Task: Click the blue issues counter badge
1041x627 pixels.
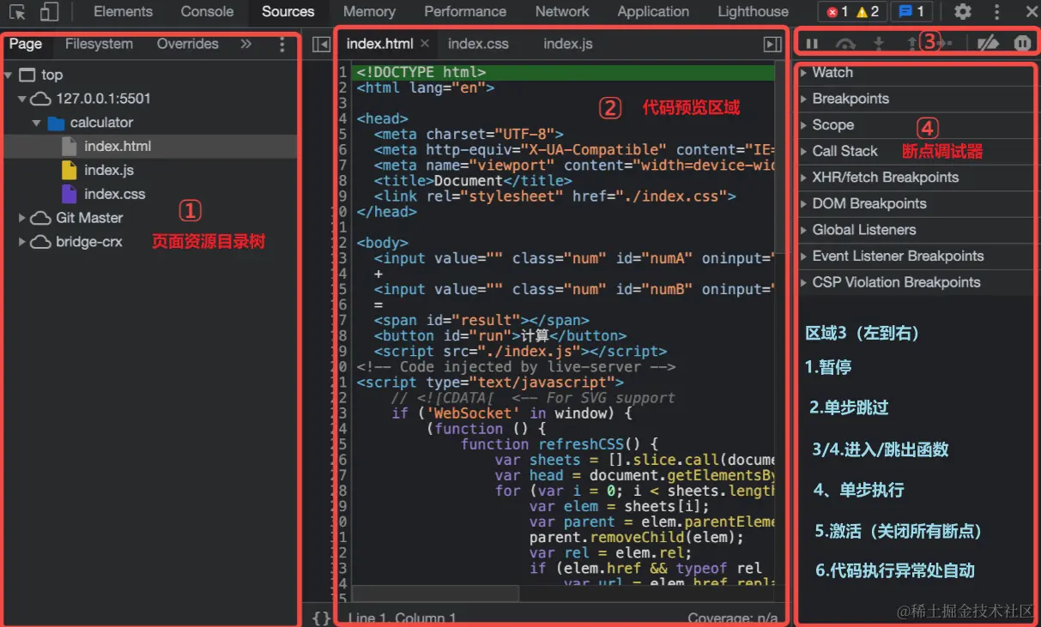Action: 912,12
